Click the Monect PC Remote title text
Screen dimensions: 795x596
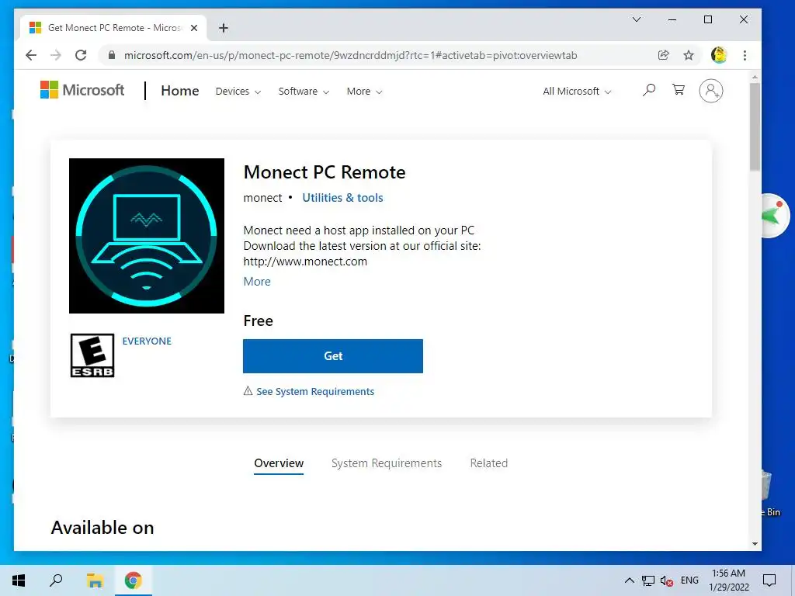(325, 172)
